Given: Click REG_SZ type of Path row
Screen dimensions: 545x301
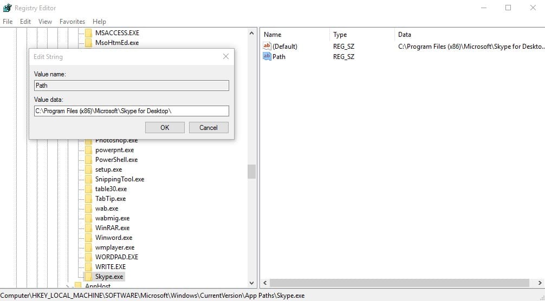Looking at the screenshot, I should [344, 57].
